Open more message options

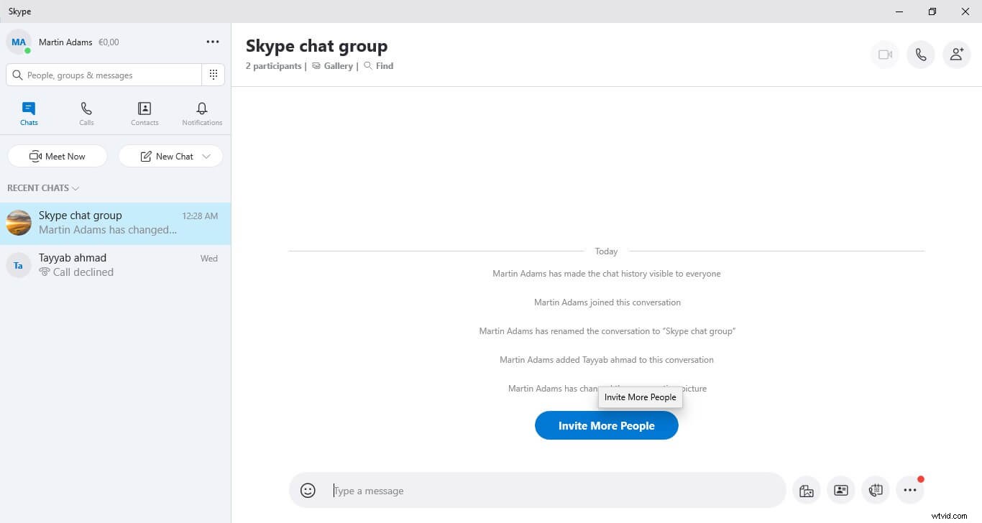coord(910,490)
